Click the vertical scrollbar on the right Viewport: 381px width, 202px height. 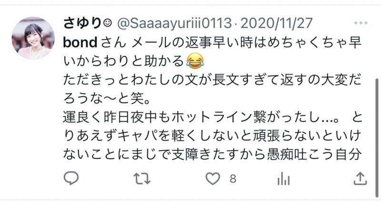point(377,138)
